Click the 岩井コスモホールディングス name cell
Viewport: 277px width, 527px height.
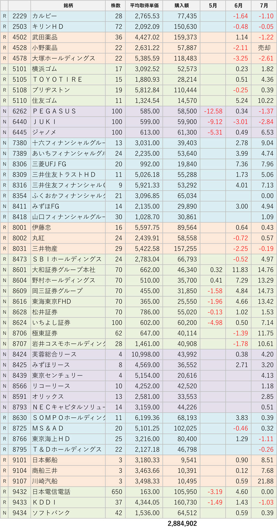[x=68, y=344]
